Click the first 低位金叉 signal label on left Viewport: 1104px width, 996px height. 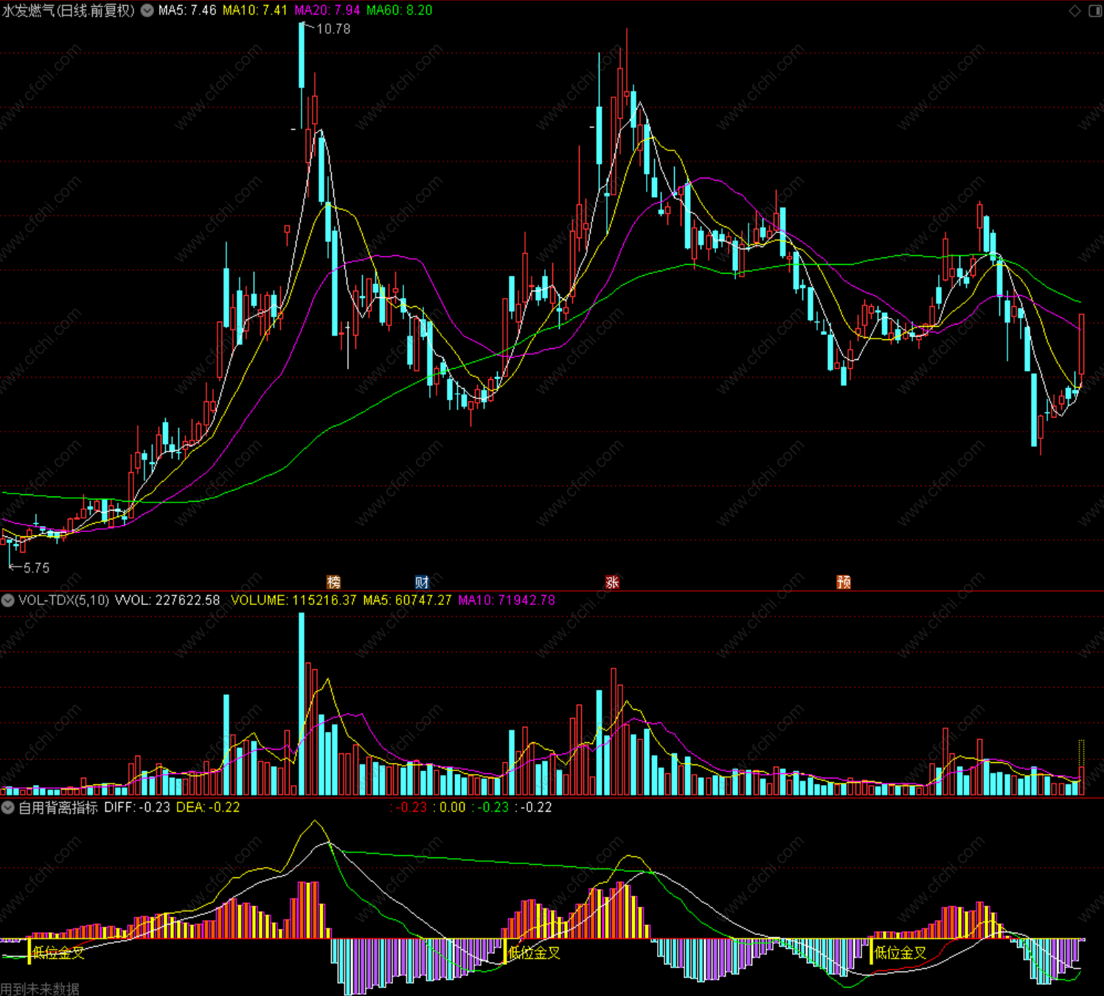(x=59, y=953)
